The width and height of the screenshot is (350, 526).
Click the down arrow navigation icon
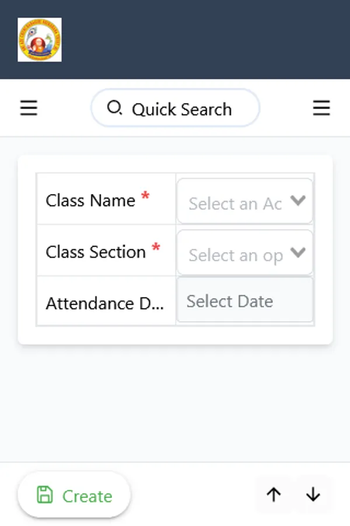pos(313,494)
